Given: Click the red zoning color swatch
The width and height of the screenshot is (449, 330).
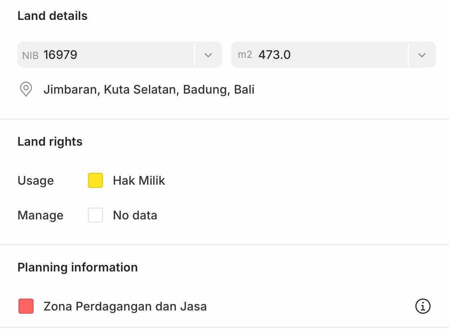Looking at the screenshot, I should tap(26, 306).
